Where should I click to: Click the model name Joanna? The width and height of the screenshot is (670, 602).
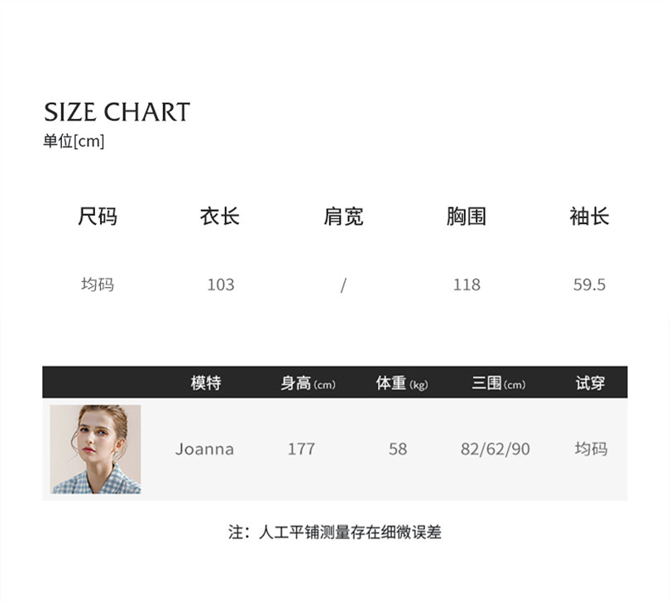[204, 449]
